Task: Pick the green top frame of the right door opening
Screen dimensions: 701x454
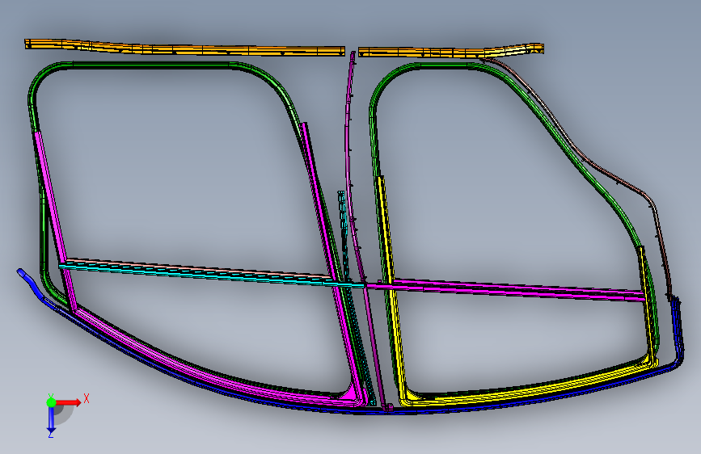Action: (x=442, y=65)
